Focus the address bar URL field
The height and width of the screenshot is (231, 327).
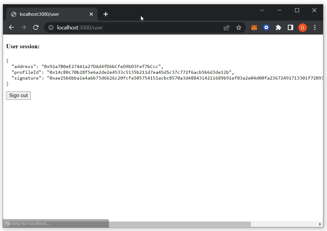coord(137,28)
